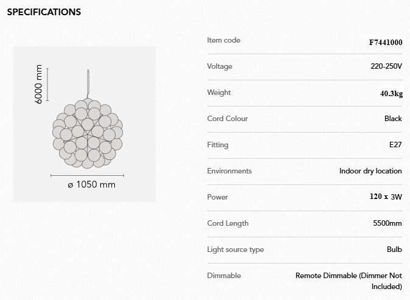The height and width of the screenshot is (300, 410).
Task: Select the 40.3kg weight value
Action: (391, 93)
